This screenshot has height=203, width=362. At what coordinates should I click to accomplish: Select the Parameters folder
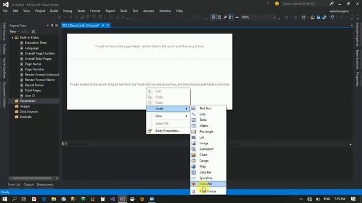tap(28, 101)
